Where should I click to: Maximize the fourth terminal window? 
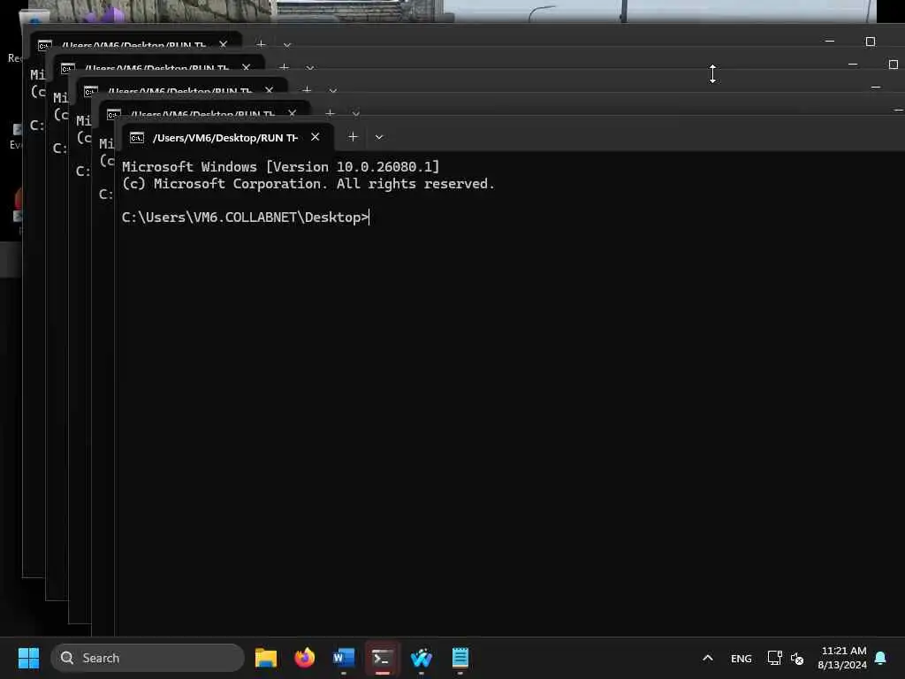[894, 64]
